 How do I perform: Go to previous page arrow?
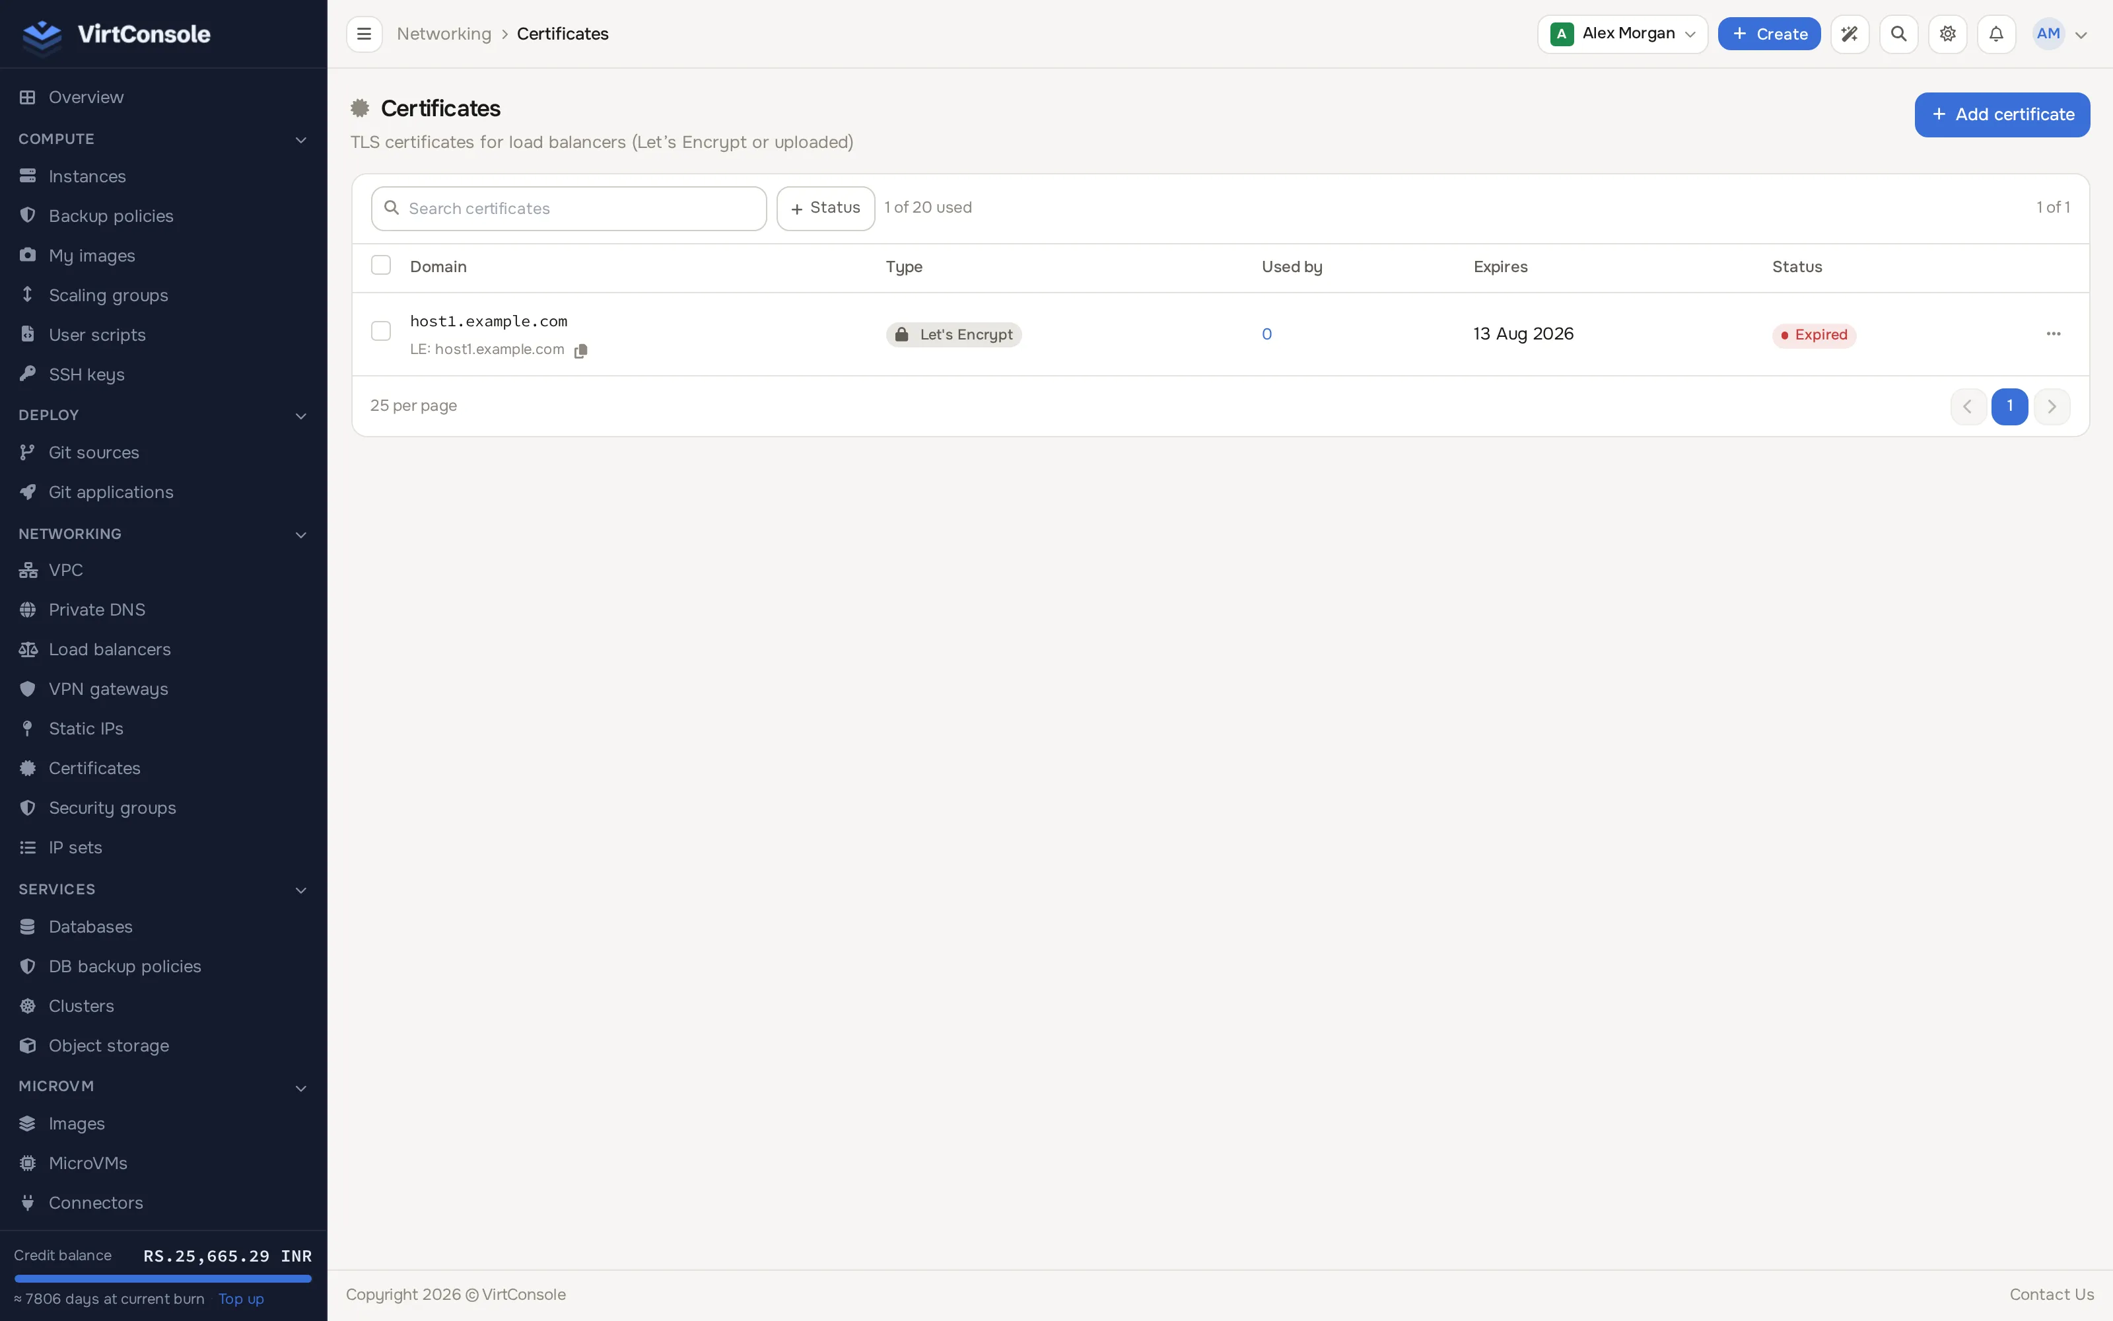click(1968, 406)
